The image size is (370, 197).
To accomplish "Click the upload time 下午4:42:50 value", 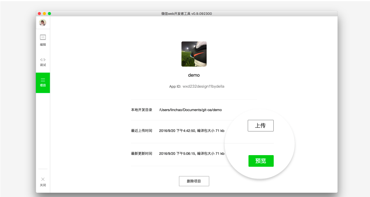I will click(x=186, y=131).
